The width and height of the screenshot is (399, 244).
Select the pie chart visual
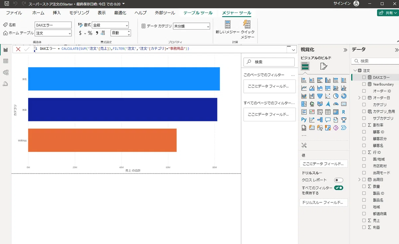coord(336,96)
